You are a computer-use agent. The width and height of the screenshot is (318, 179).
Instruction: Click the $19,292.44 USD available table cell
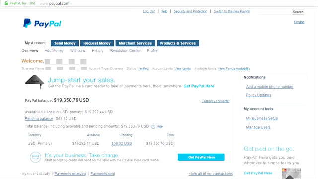coord(86,143)
